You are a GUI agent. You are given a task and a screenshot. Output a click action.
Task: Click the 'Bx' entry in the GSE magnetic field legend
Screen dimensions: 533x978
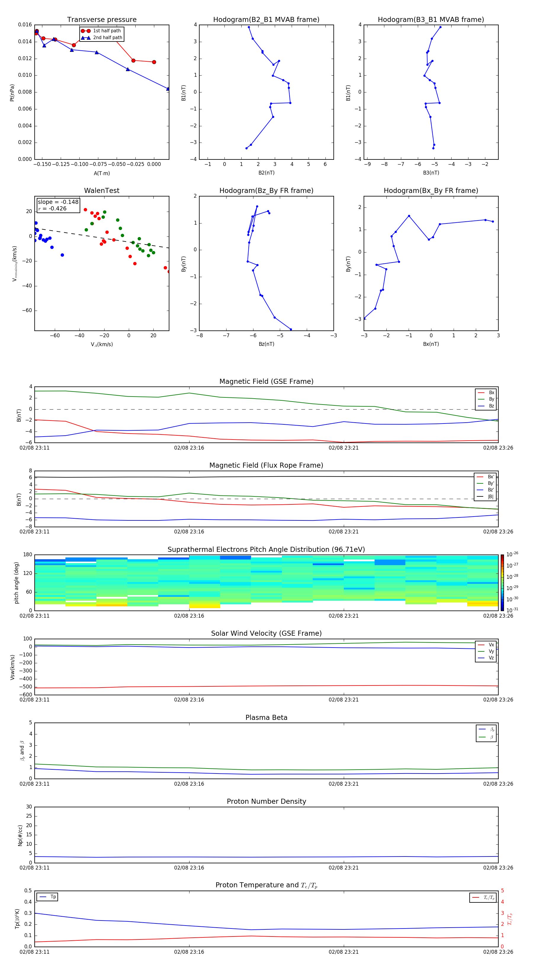486,393
